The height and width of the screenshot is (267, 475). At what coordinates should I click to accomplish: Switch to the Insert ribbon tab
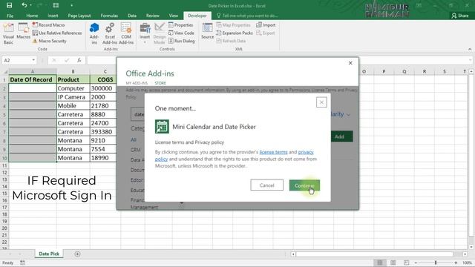tap(53, 16)
